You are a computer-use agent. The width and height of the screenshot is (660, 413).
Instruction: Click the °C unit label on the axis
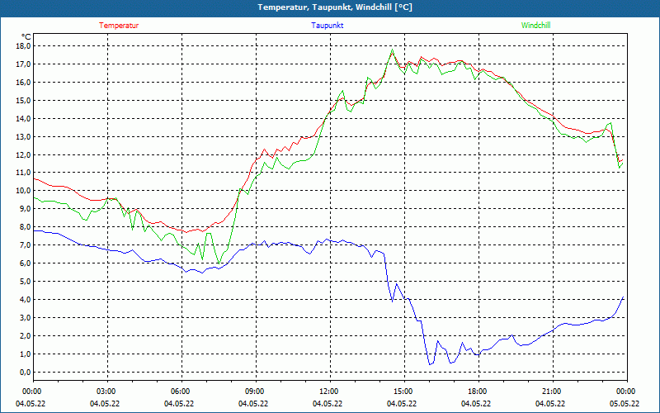(x=26, y=37)
